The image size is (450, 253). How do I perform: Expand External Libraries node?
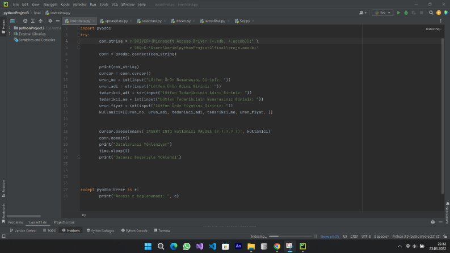click(x=10, y=34)
